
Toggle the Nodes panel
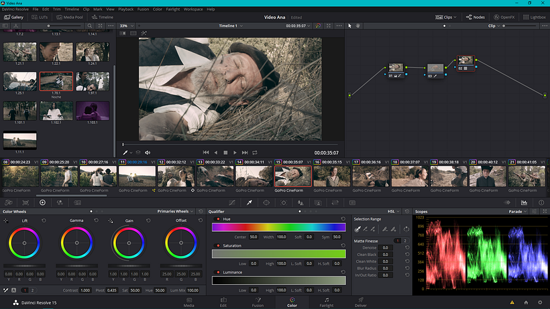(476, 17)
